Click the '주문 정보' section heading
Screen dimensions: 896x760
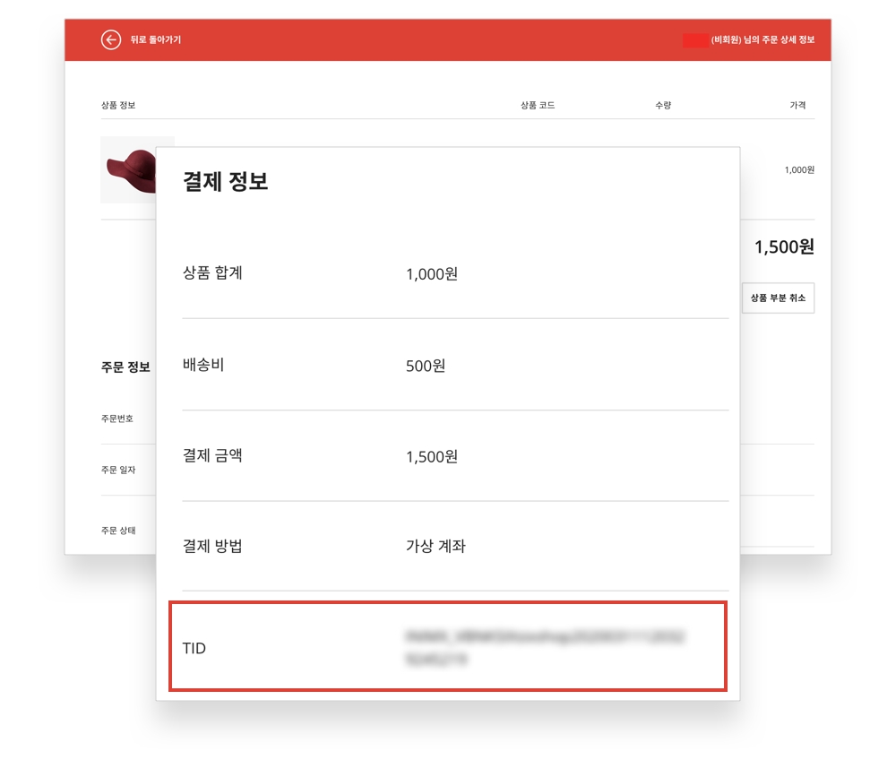[x=125, y=367]
